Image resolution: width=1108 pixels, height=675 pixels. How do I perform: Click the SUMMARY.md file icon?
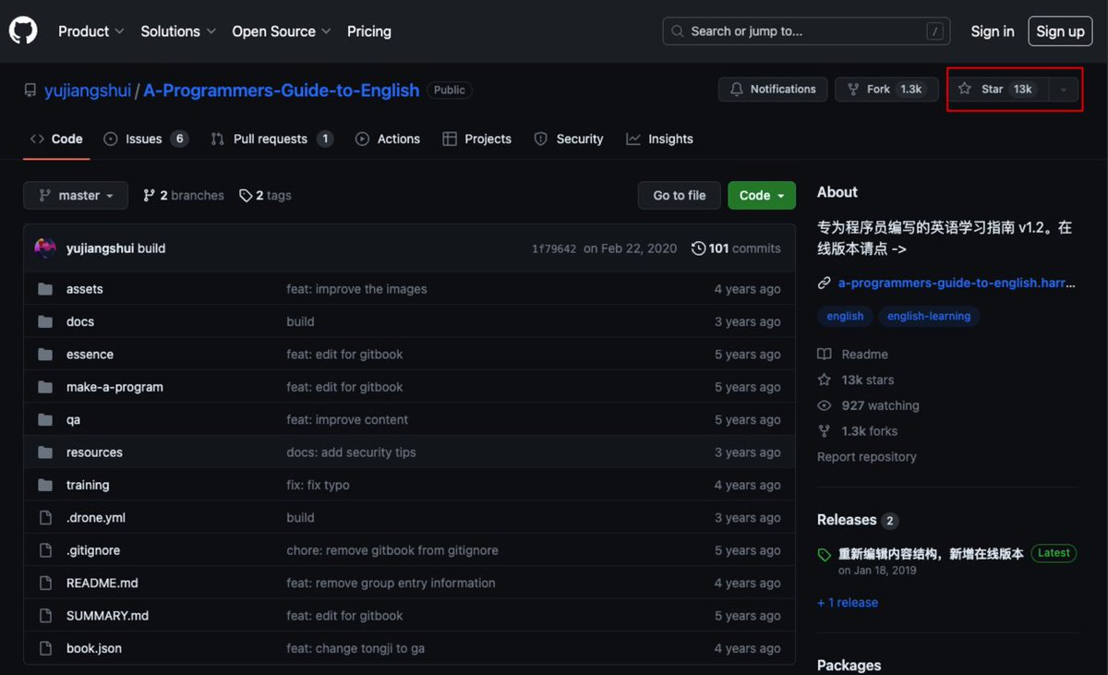(45, 616)
